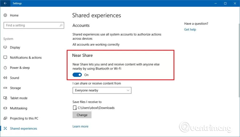Click the Home gear icon
Viewport: 240px width, 137px height.
(x=5, y=15)
